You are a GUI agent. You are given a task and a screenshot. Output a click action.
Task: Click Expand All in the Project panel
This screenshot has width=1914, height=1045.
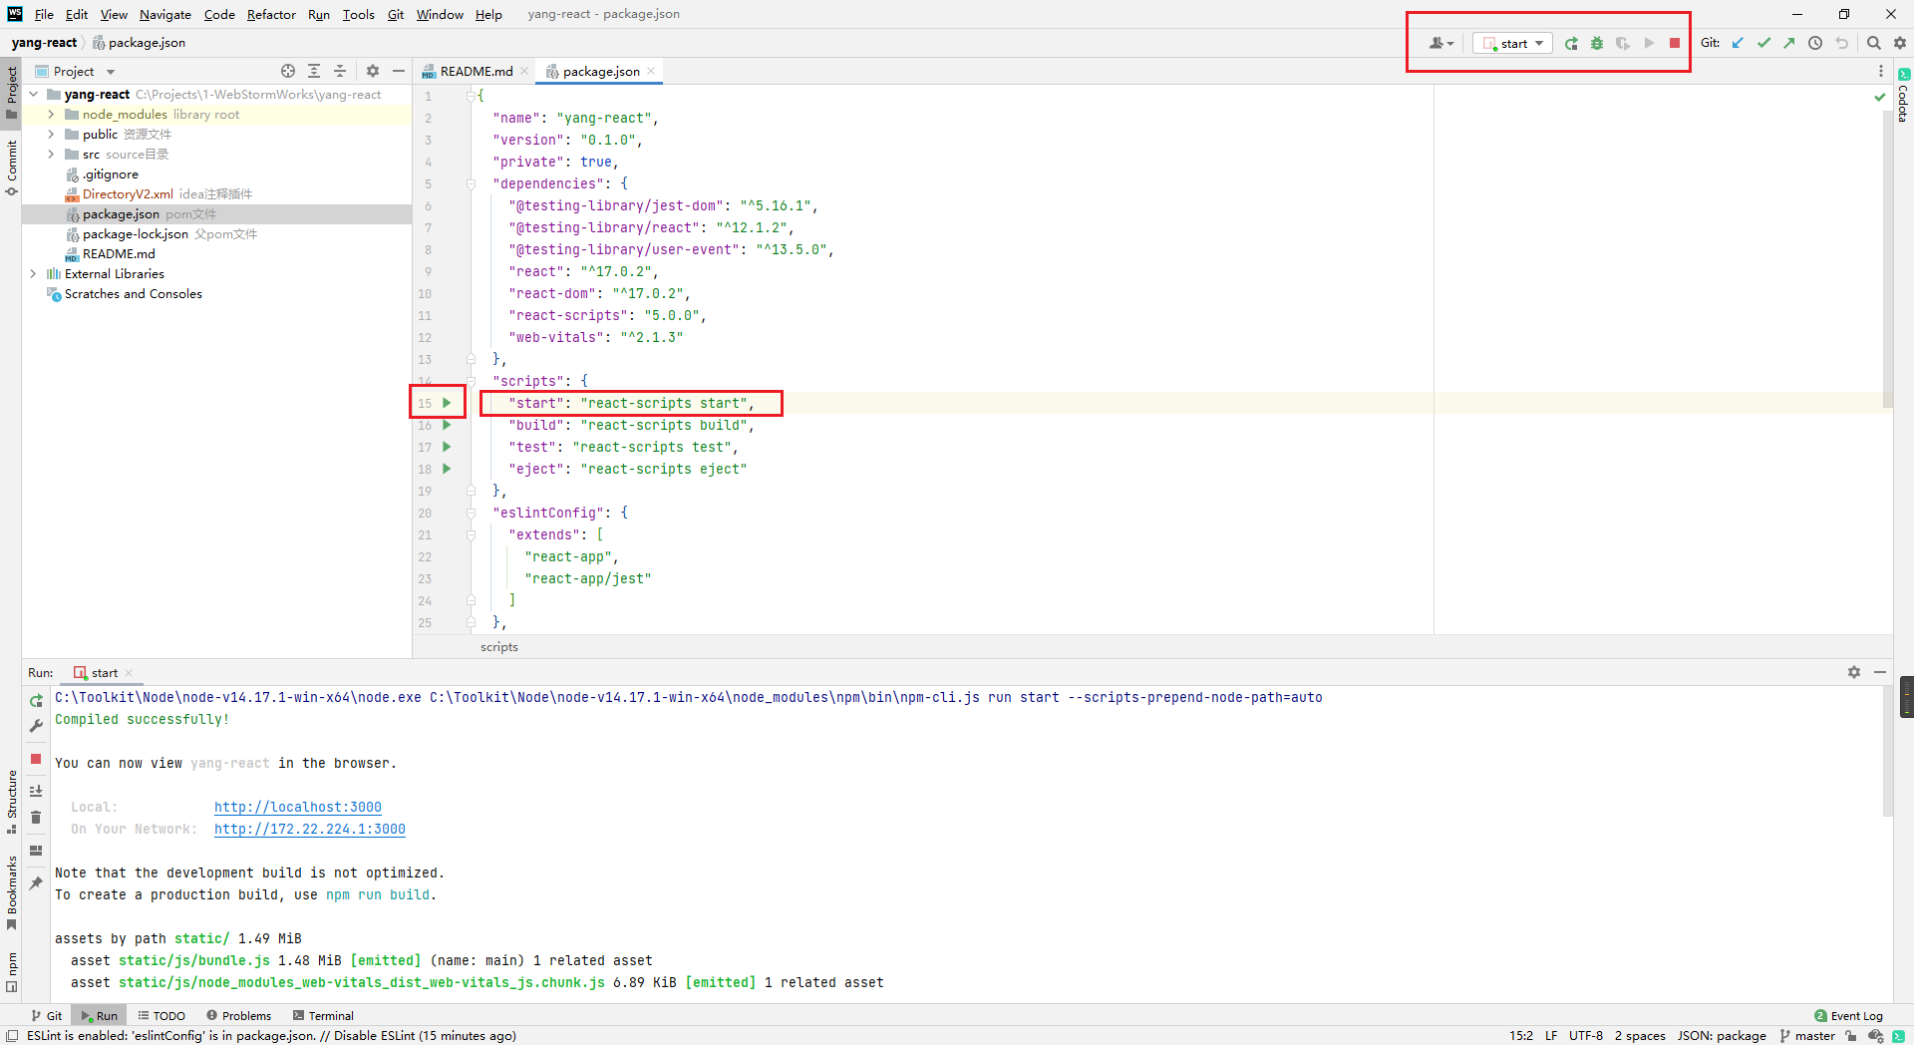click(x=314, y=71)
